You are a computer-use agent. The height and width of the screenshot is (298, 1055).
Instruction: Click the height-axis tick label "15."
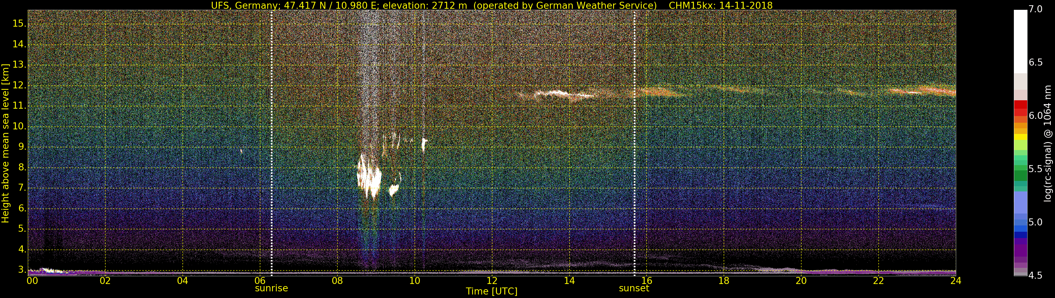click(19, 24)
